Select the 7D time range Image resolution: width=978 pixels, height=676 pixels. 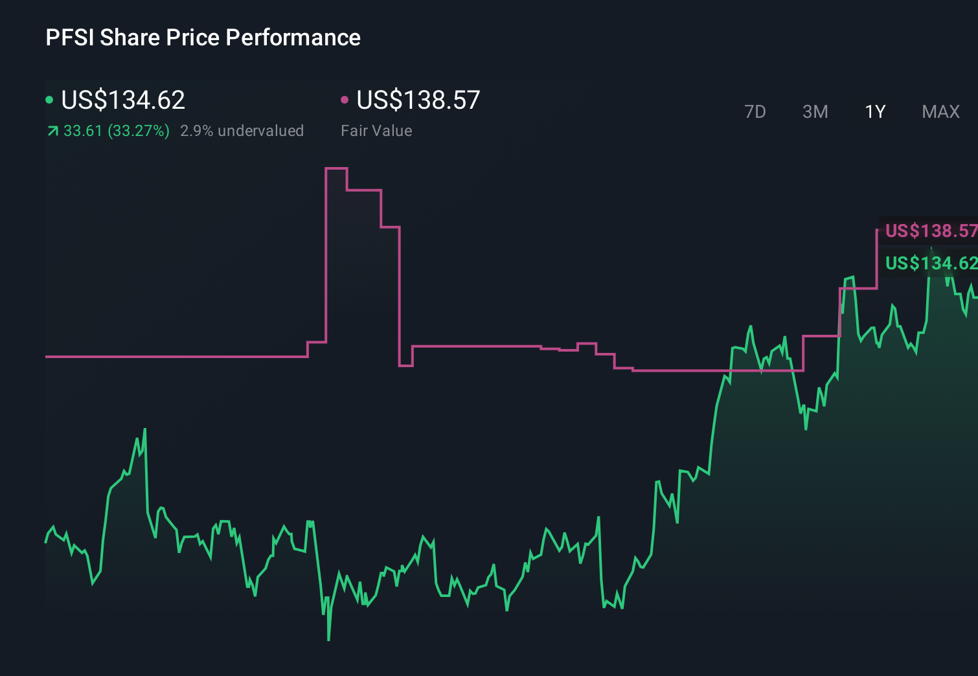pos(756,111)
